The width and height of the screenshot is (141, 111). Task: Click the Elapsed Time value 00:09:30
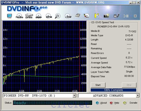point(129,76)
